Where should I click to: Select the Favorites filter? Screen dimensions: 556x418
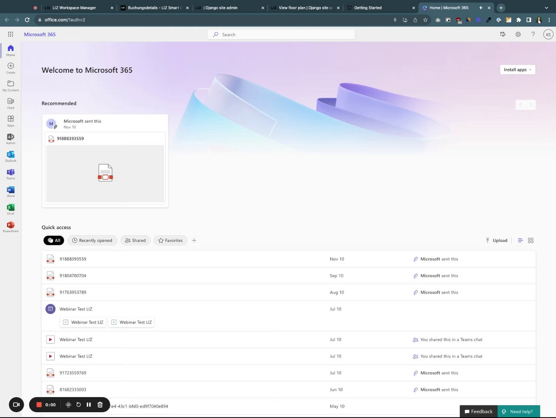170,240
